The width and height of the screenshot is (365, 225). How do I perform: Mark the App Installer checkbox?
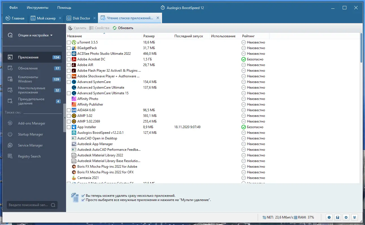(69, 127)
